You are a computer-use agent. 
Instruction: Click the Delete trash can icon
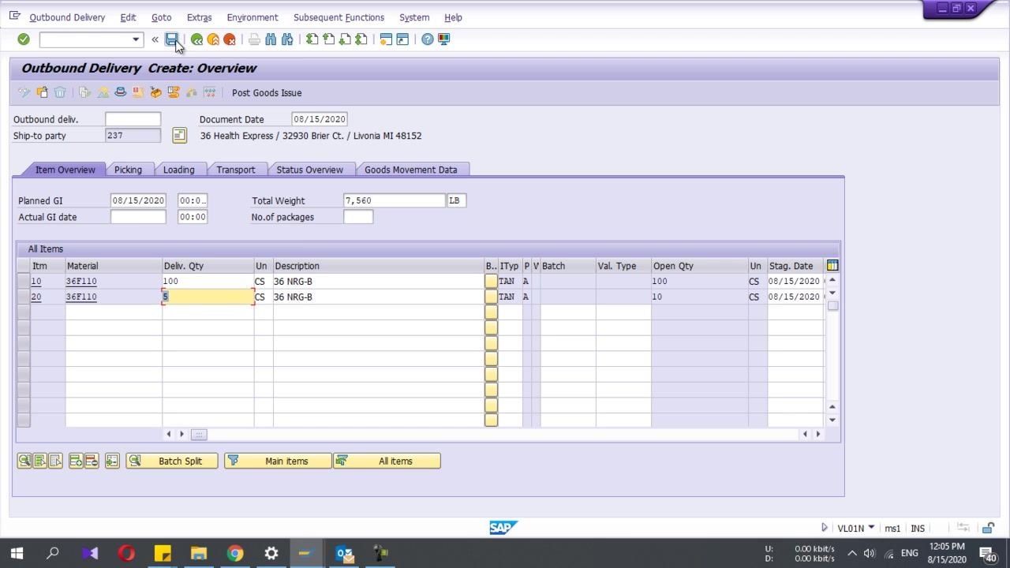[60, 92]
